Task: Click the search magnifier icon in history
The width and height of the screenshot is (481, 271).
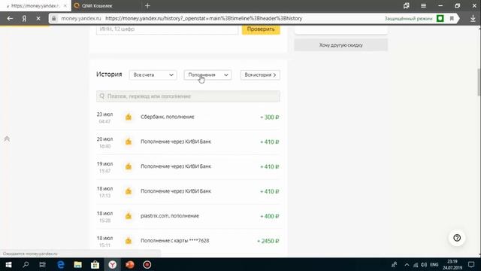Action: (102, 96)
